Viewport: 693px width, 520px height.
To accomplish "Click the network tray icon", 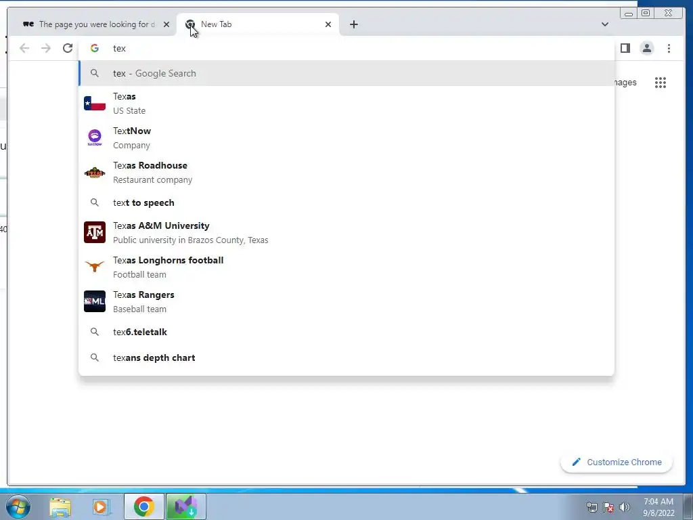I will coord(591,507).
